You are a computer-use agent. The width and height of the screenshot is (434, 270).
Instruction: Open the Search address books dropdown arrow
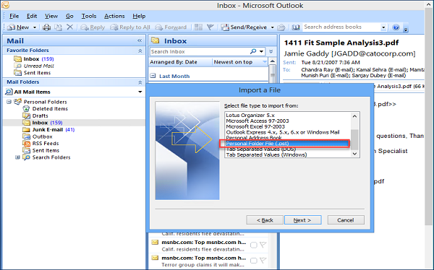[x=383, y=27]
